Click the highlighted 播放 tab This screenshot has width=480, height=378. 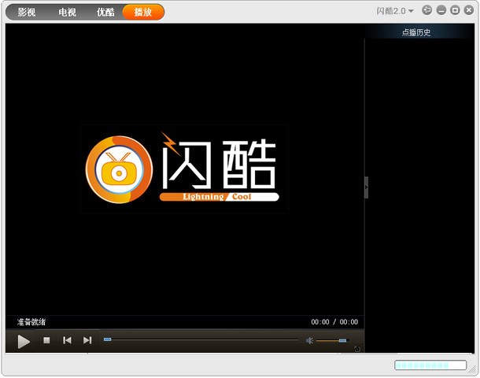pos(143,13)
